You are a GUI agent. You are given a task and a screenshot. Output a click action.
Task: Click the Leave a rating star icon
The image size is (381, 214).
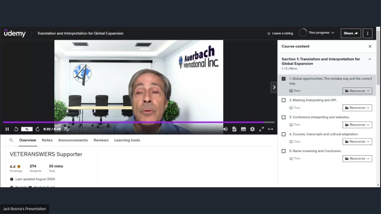tap(269, 33)
